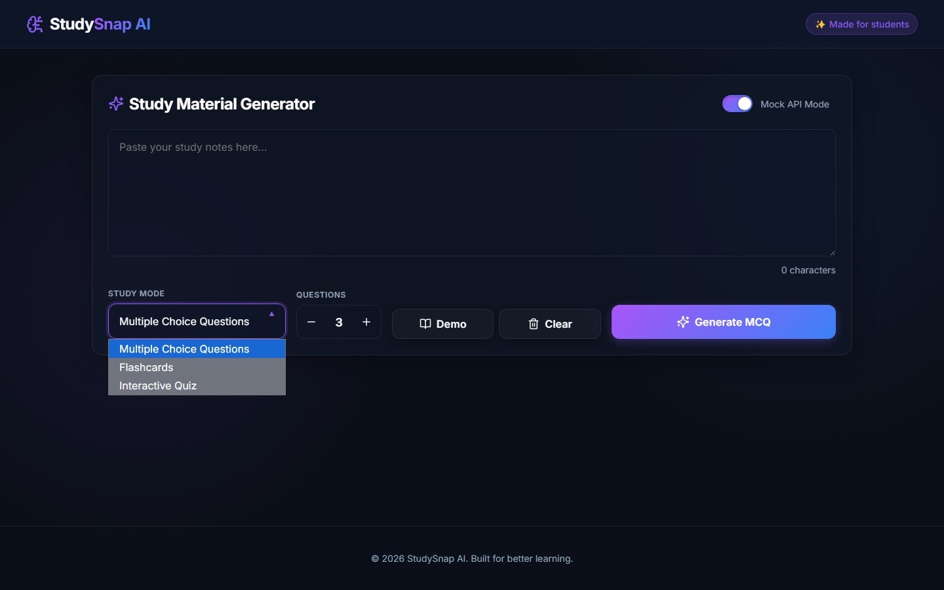Click the trash icon inside the Clear button
944x590 pixels.
coord(532,324)
